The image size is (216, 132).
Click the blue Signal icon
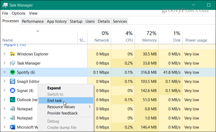[12, 91]
